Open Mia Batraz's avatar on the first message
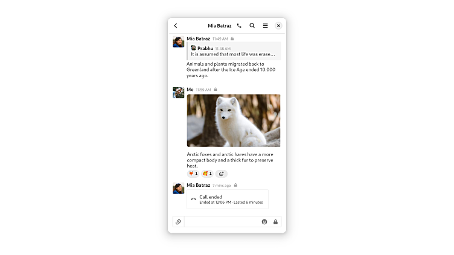Viewport: 454px width, 255px height. pos(178,42)
